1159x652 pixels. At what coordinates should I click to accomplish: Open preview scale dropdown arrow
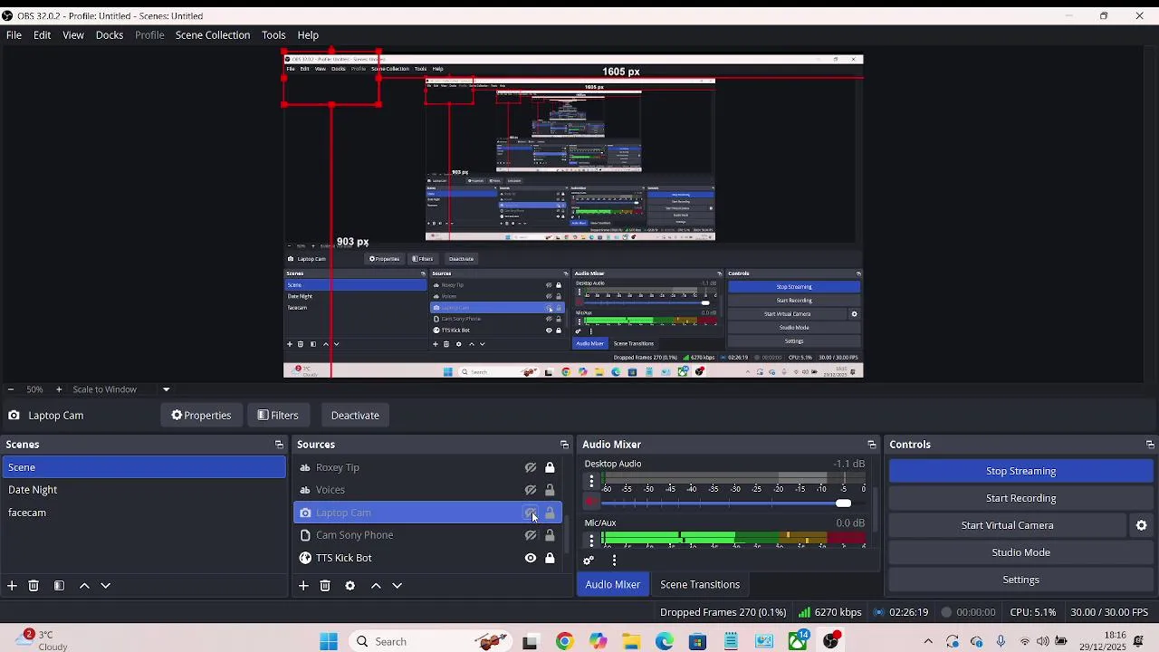coord(166,389)
